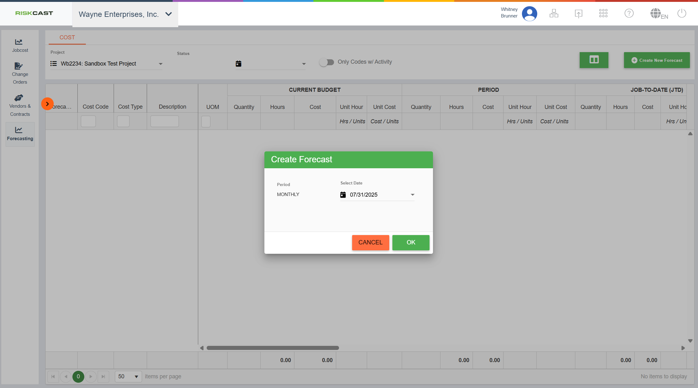
Task: Click the power logout icon
Action: coord(682,13)
